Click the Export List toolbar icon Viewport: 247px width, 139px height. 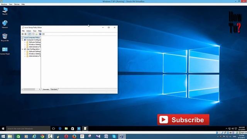pyautogui.click(x=36, y=34)
